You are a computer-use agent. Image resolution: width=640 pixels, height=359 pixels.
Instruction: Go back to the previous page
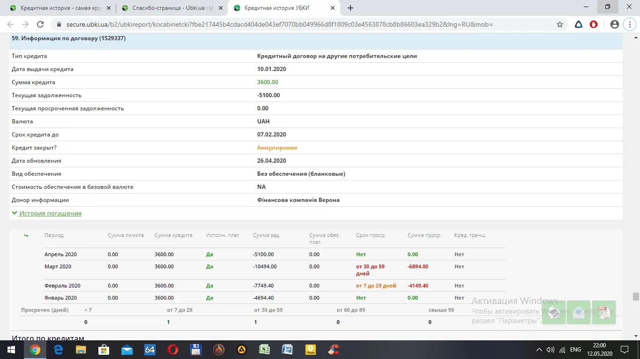(x=10, y=24)
